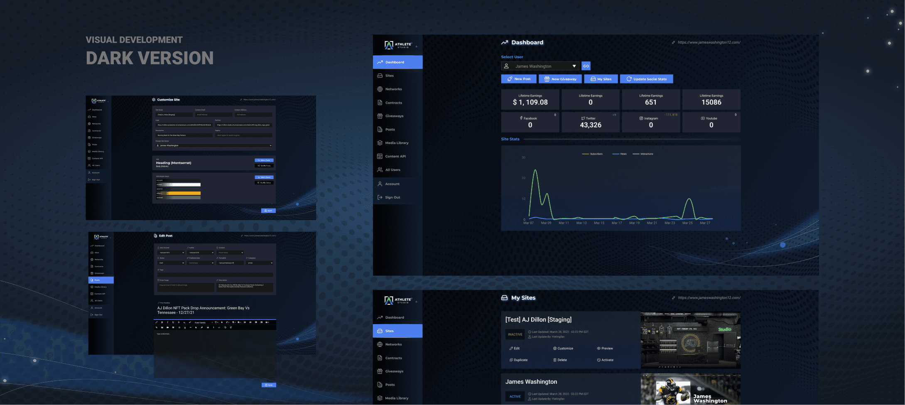Screen dimensions: 905x405
Task: Click Customize on AJ Dillon Staging site
Action: 563,348
